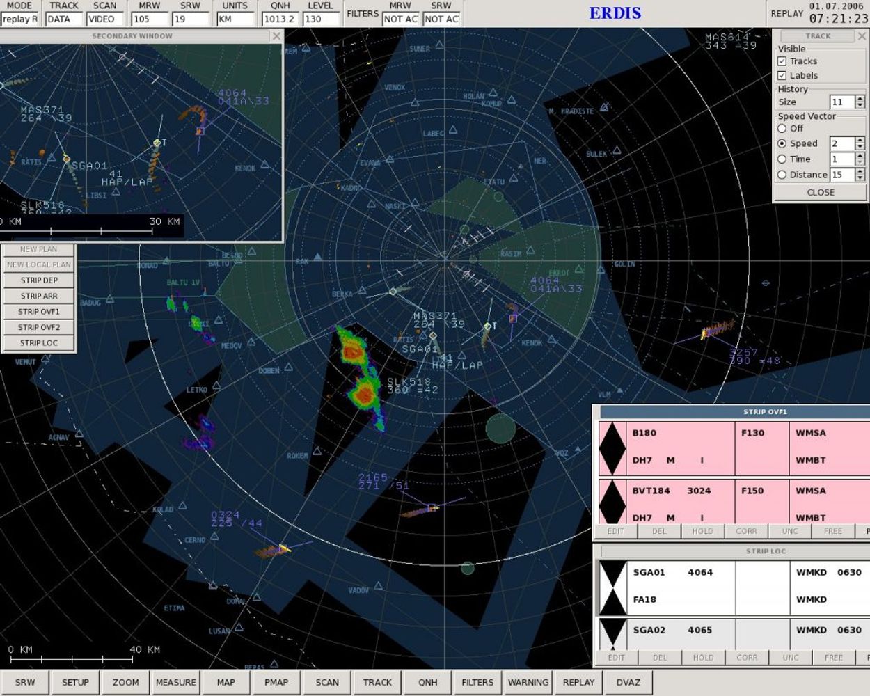Select the aircraft track symbol labeled 0324
The height and width of the screenshot is (696, 870).
point(283,548)
